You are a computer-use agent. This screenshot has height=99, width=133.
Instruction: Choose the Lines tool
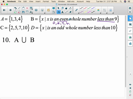[66, 12]
